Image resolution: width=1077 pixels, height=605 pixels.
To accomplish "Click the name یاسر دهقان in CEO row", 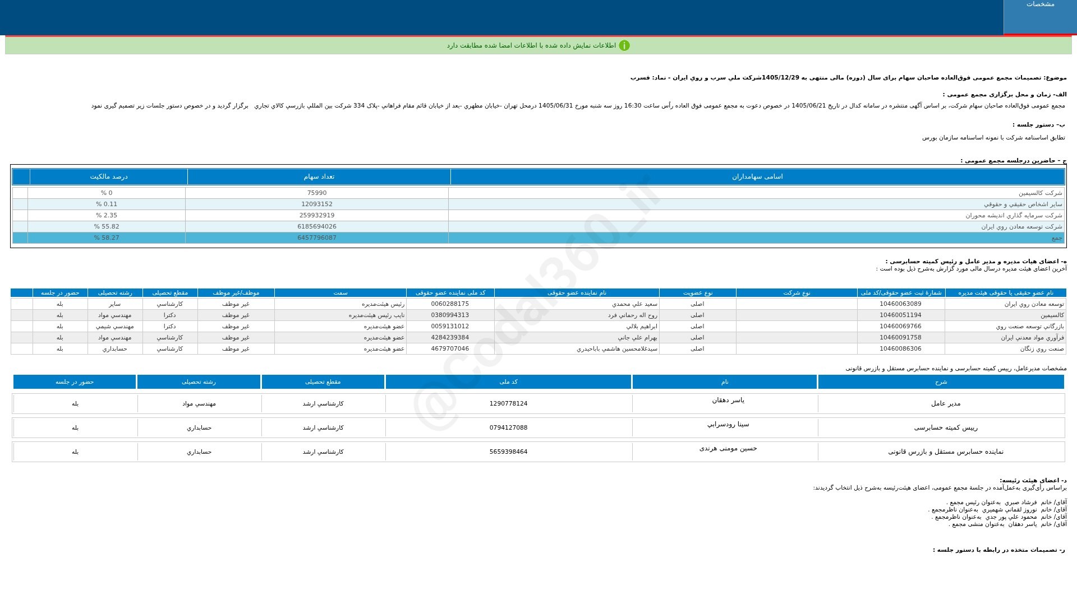I will (x=728, y=401).
